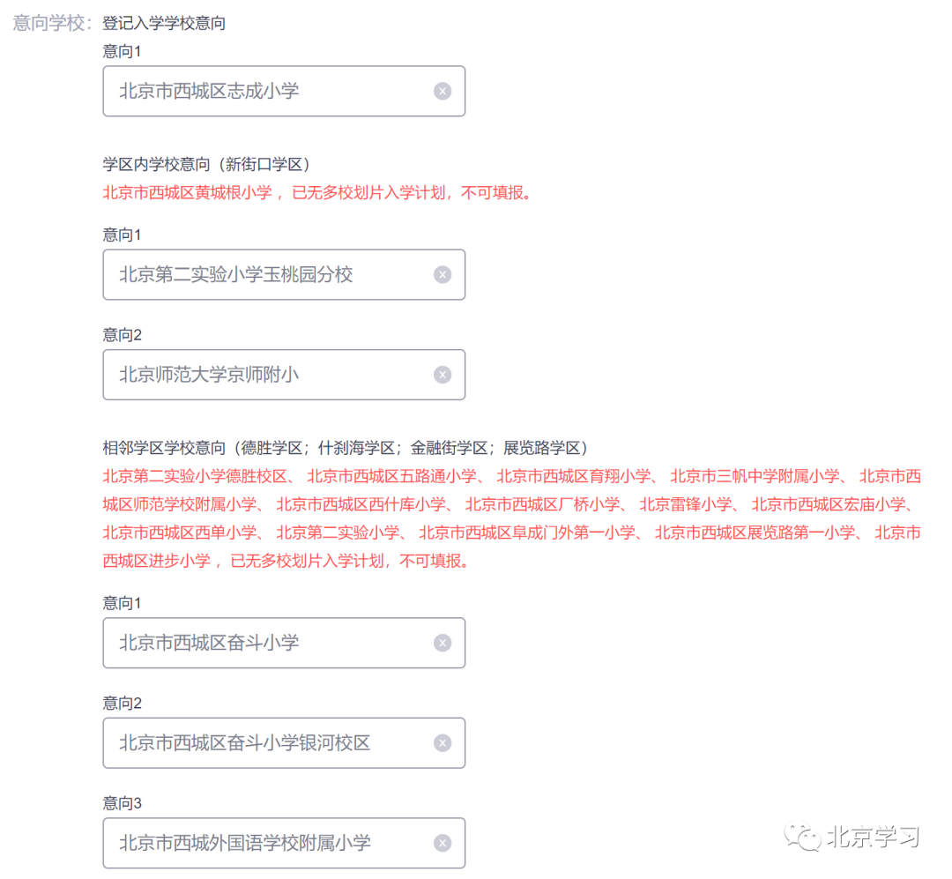Click the red 黄城根小学 不可填报 notice

coord(319,192)
